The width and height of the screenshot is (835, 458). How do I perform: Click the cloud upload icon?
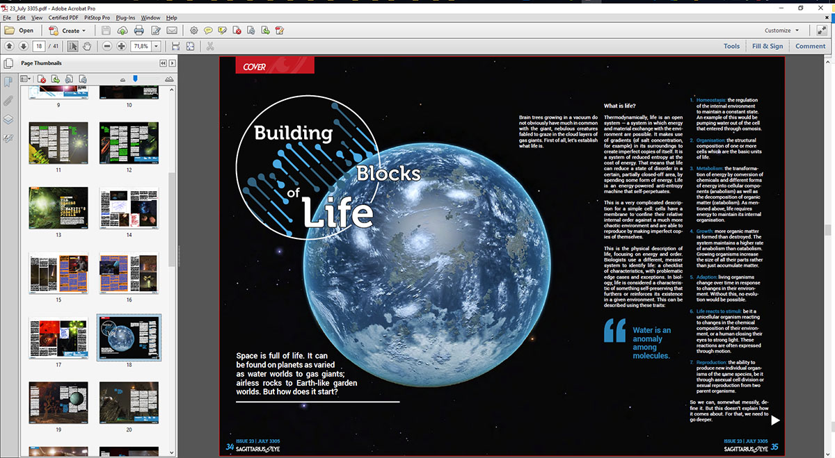pos(122,31)
